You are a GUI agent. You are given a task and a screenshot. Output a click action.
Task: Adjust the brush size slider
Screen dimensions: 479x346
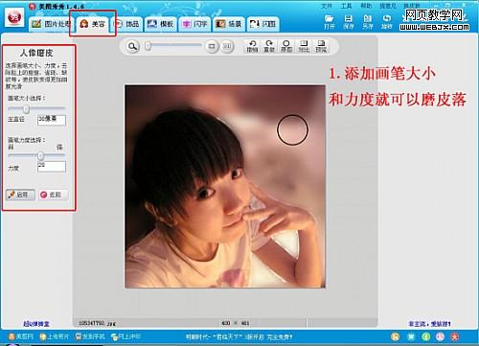[36, 109]
